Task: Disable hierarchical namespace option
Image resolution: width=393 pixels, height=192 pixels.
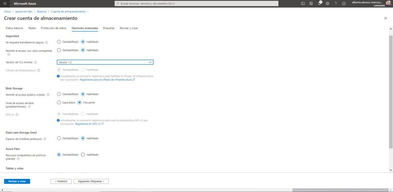Action: click(x=59, y=138)
